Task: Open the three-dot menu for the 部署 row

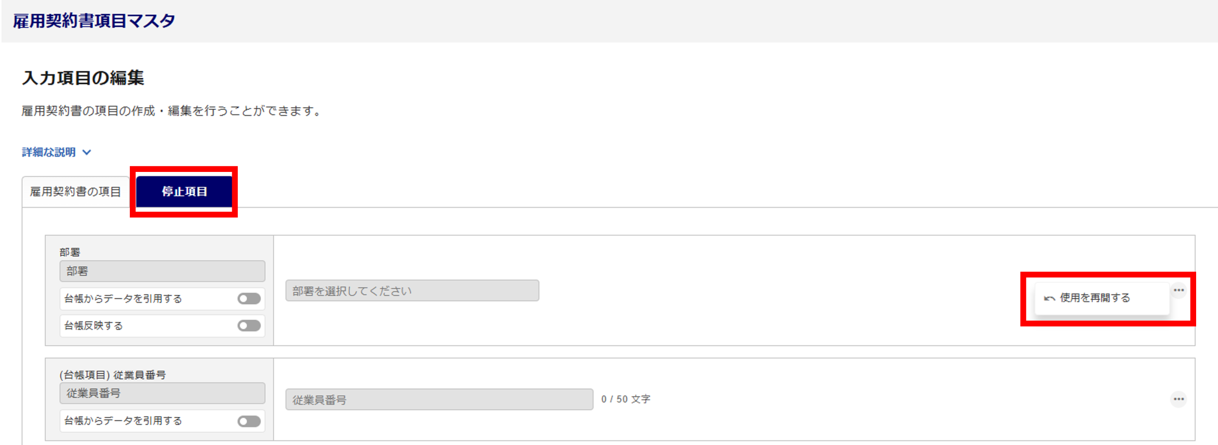Action: (x=1178, y=290)
